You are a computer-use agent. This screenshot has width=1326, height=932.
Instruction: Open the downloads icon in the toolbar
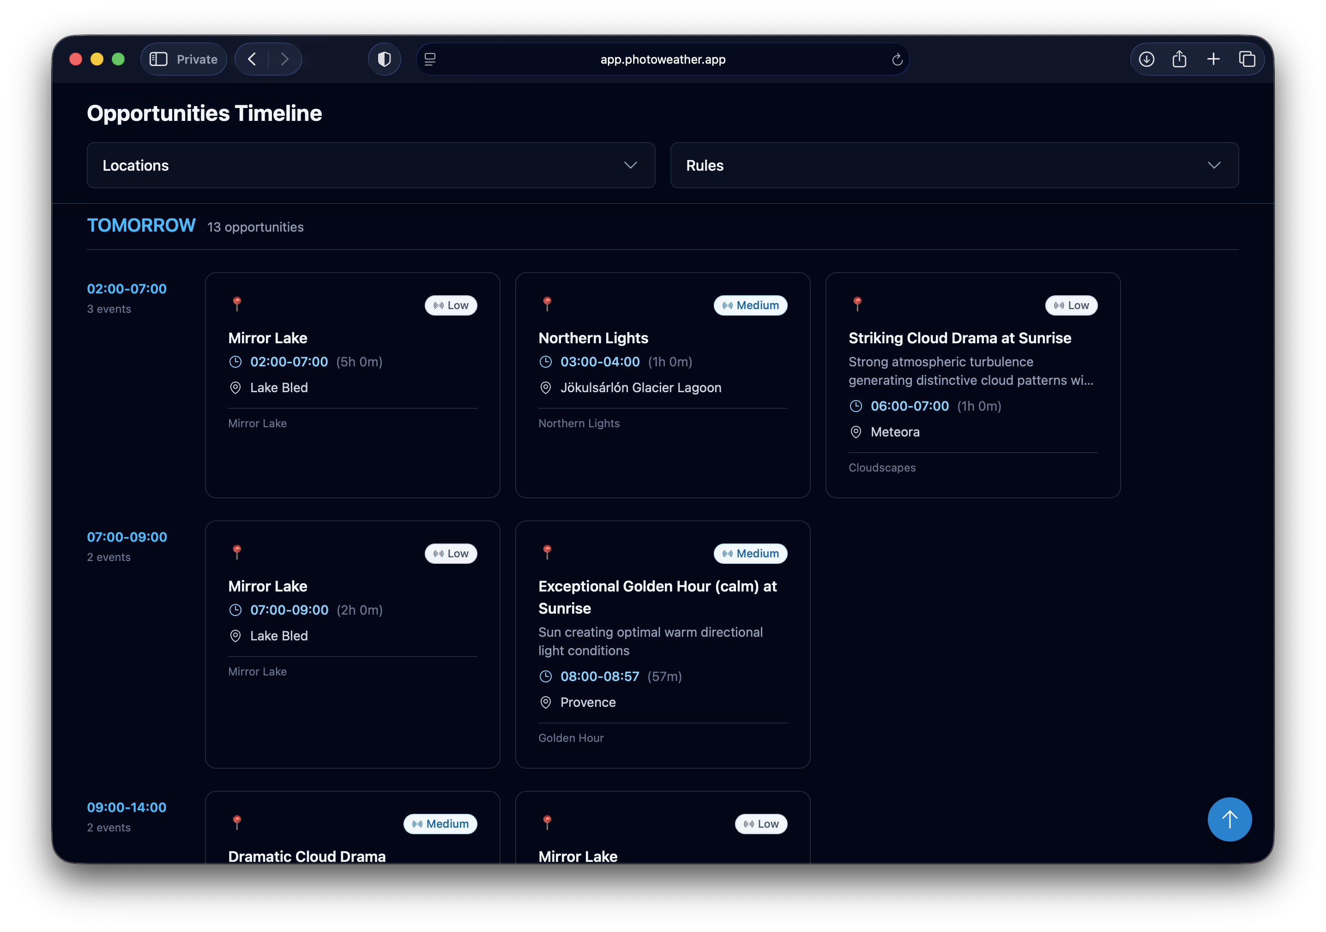[x=1146, y=59]
